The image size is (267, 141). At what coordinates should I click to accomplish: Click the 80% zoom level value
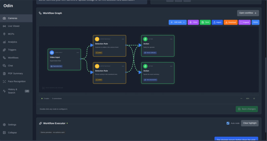(247, 99)
